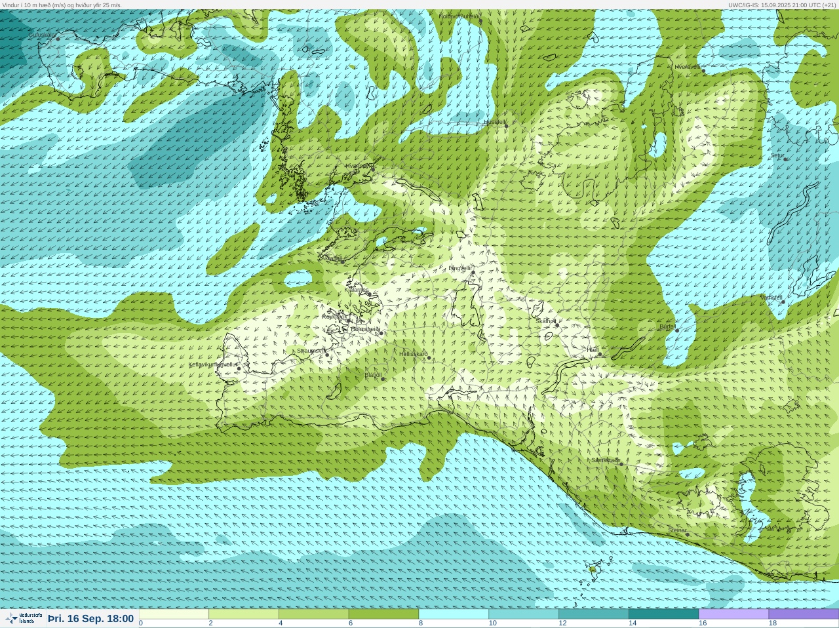Click the Hæll station label
This screenshot has width=839, height=628.
(593, 350)
